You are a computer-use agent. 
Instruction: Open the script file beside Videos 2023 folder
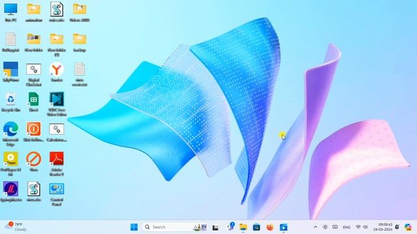pos(57,12)
